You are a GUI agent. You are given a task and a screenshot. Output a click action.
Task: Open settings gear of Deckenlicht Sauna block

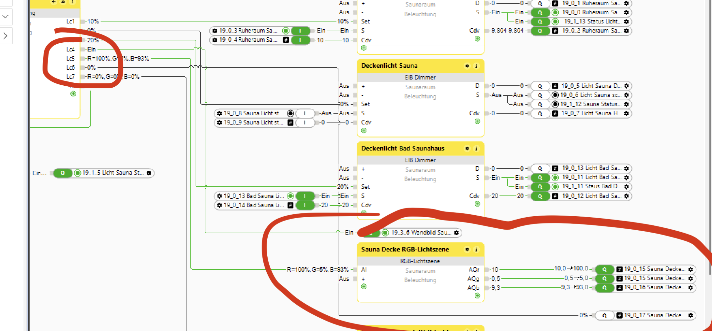[x=467, y=66]
